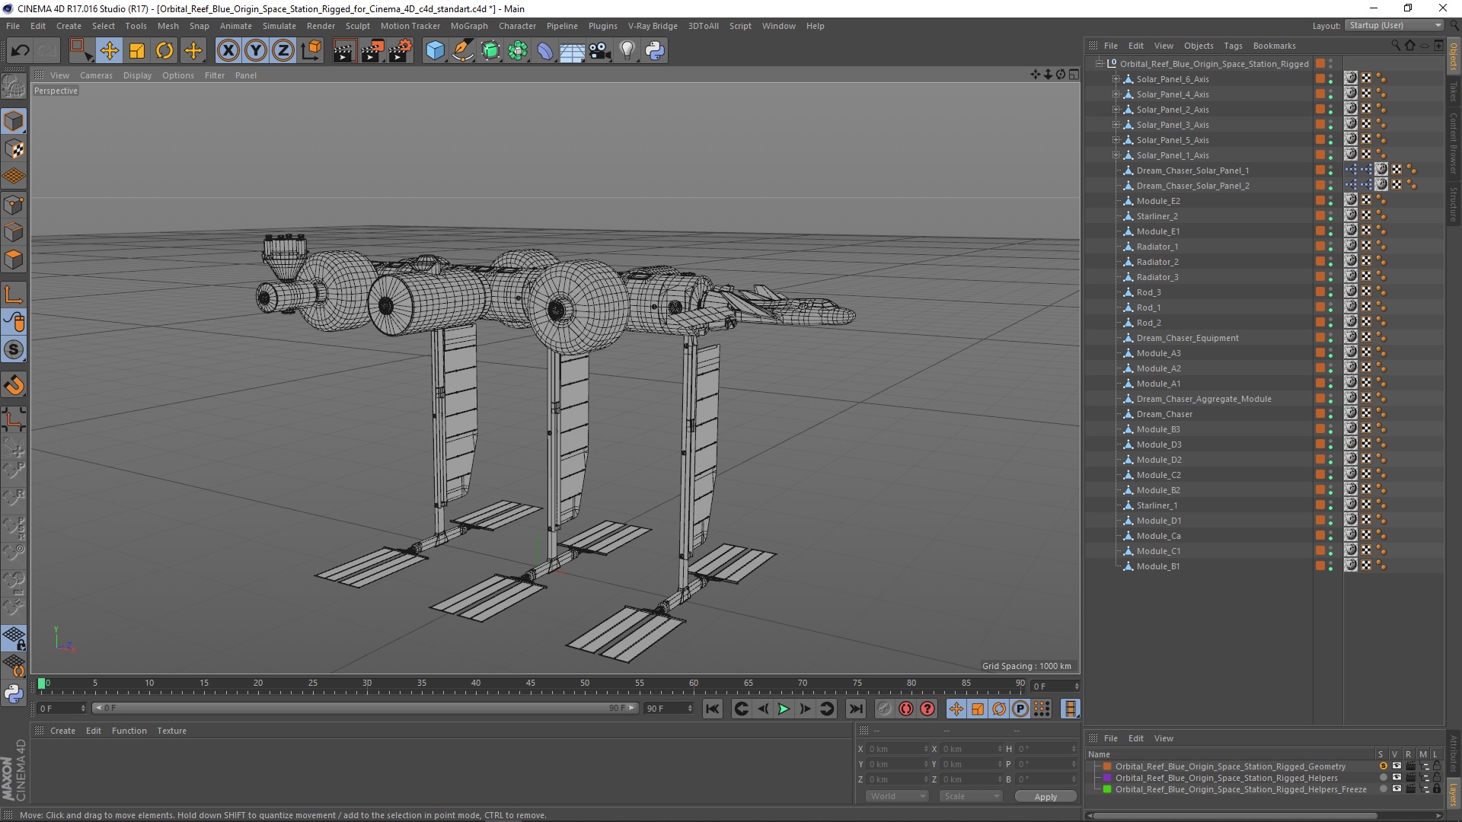
Task: Activate the Move tool in top toolbar
Action: (x=110, y=51)
